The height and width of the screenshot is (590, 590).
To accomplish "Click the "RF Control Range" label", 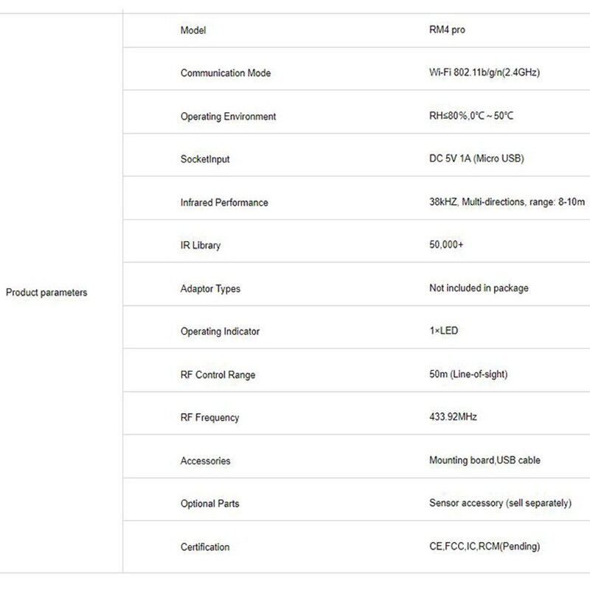I will click(218, 375).
